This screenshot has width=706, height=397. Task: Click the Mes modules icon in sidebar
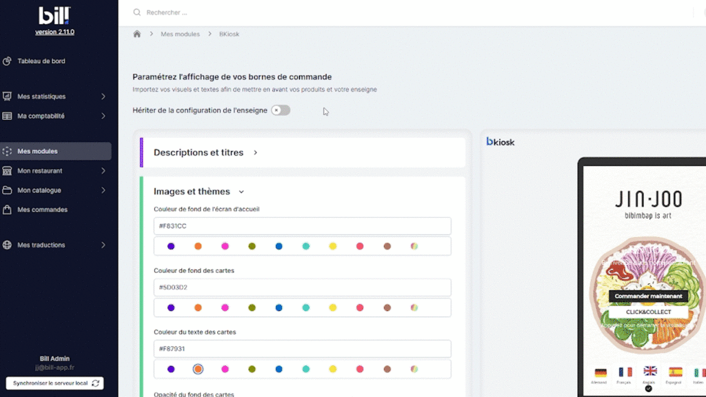tap(8, 152)
